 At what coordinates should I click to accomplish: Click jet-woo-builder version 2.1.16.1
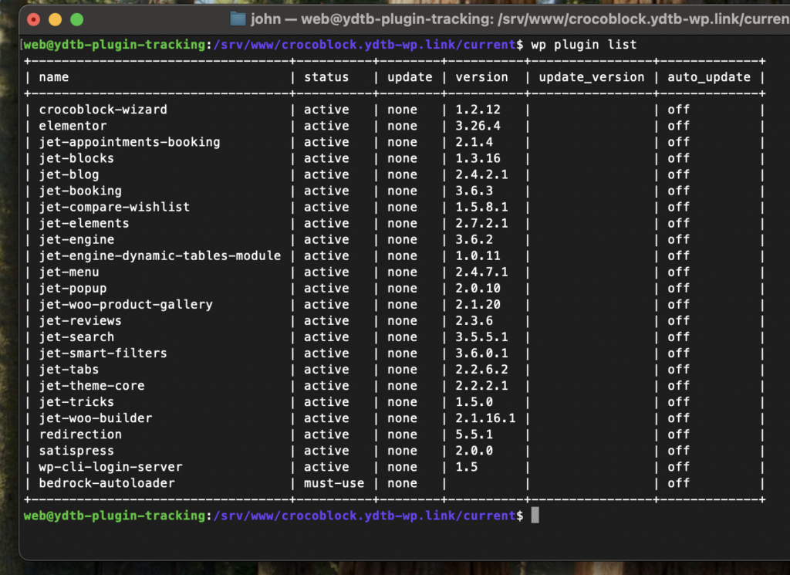coord(486,418)
